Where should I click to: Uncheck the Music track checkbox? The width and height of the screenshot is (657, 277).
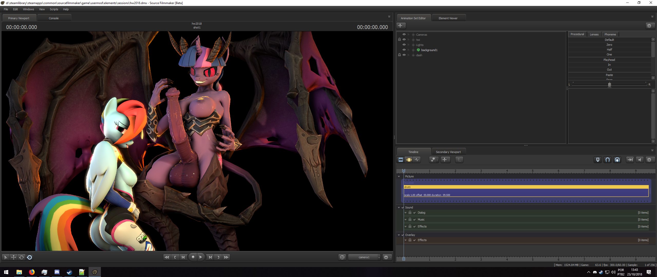click(414, 220)
